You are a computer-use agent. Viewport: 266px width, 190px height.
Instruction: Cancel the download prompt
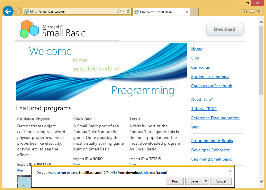tap(221, 181)
